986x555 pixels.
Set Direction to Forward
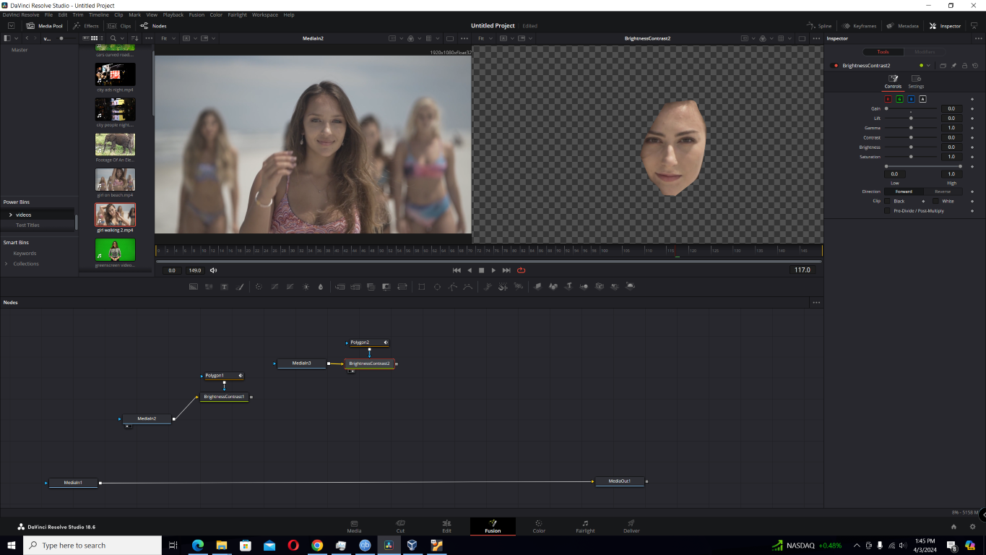(904, 192)
